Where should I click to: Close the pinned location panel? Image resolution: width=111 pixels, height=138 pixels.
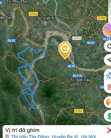click(109, 130)
